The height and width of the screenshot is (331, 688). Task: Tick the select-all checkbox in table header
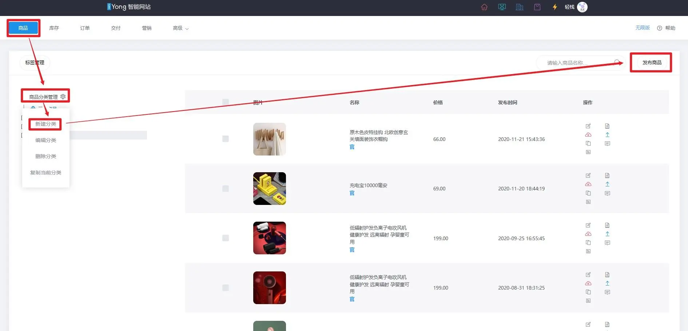click(226, 102)
